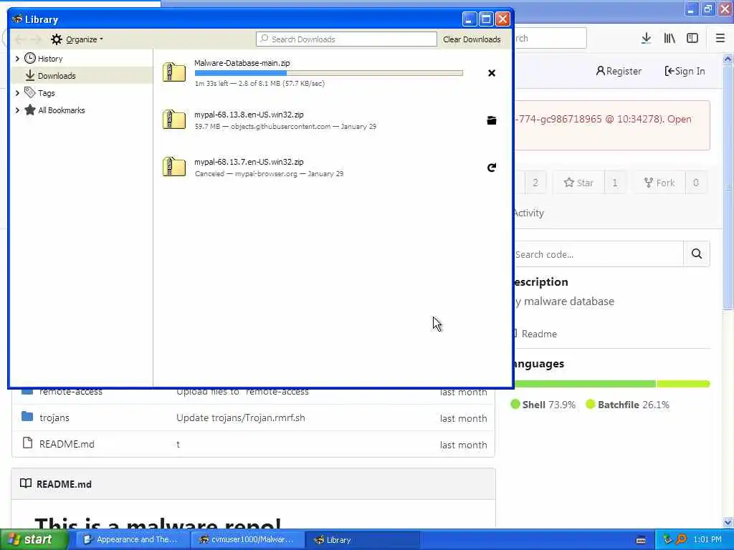The image size is (734, 550).
Task: Click the star count 1
Action: [615, 183]
